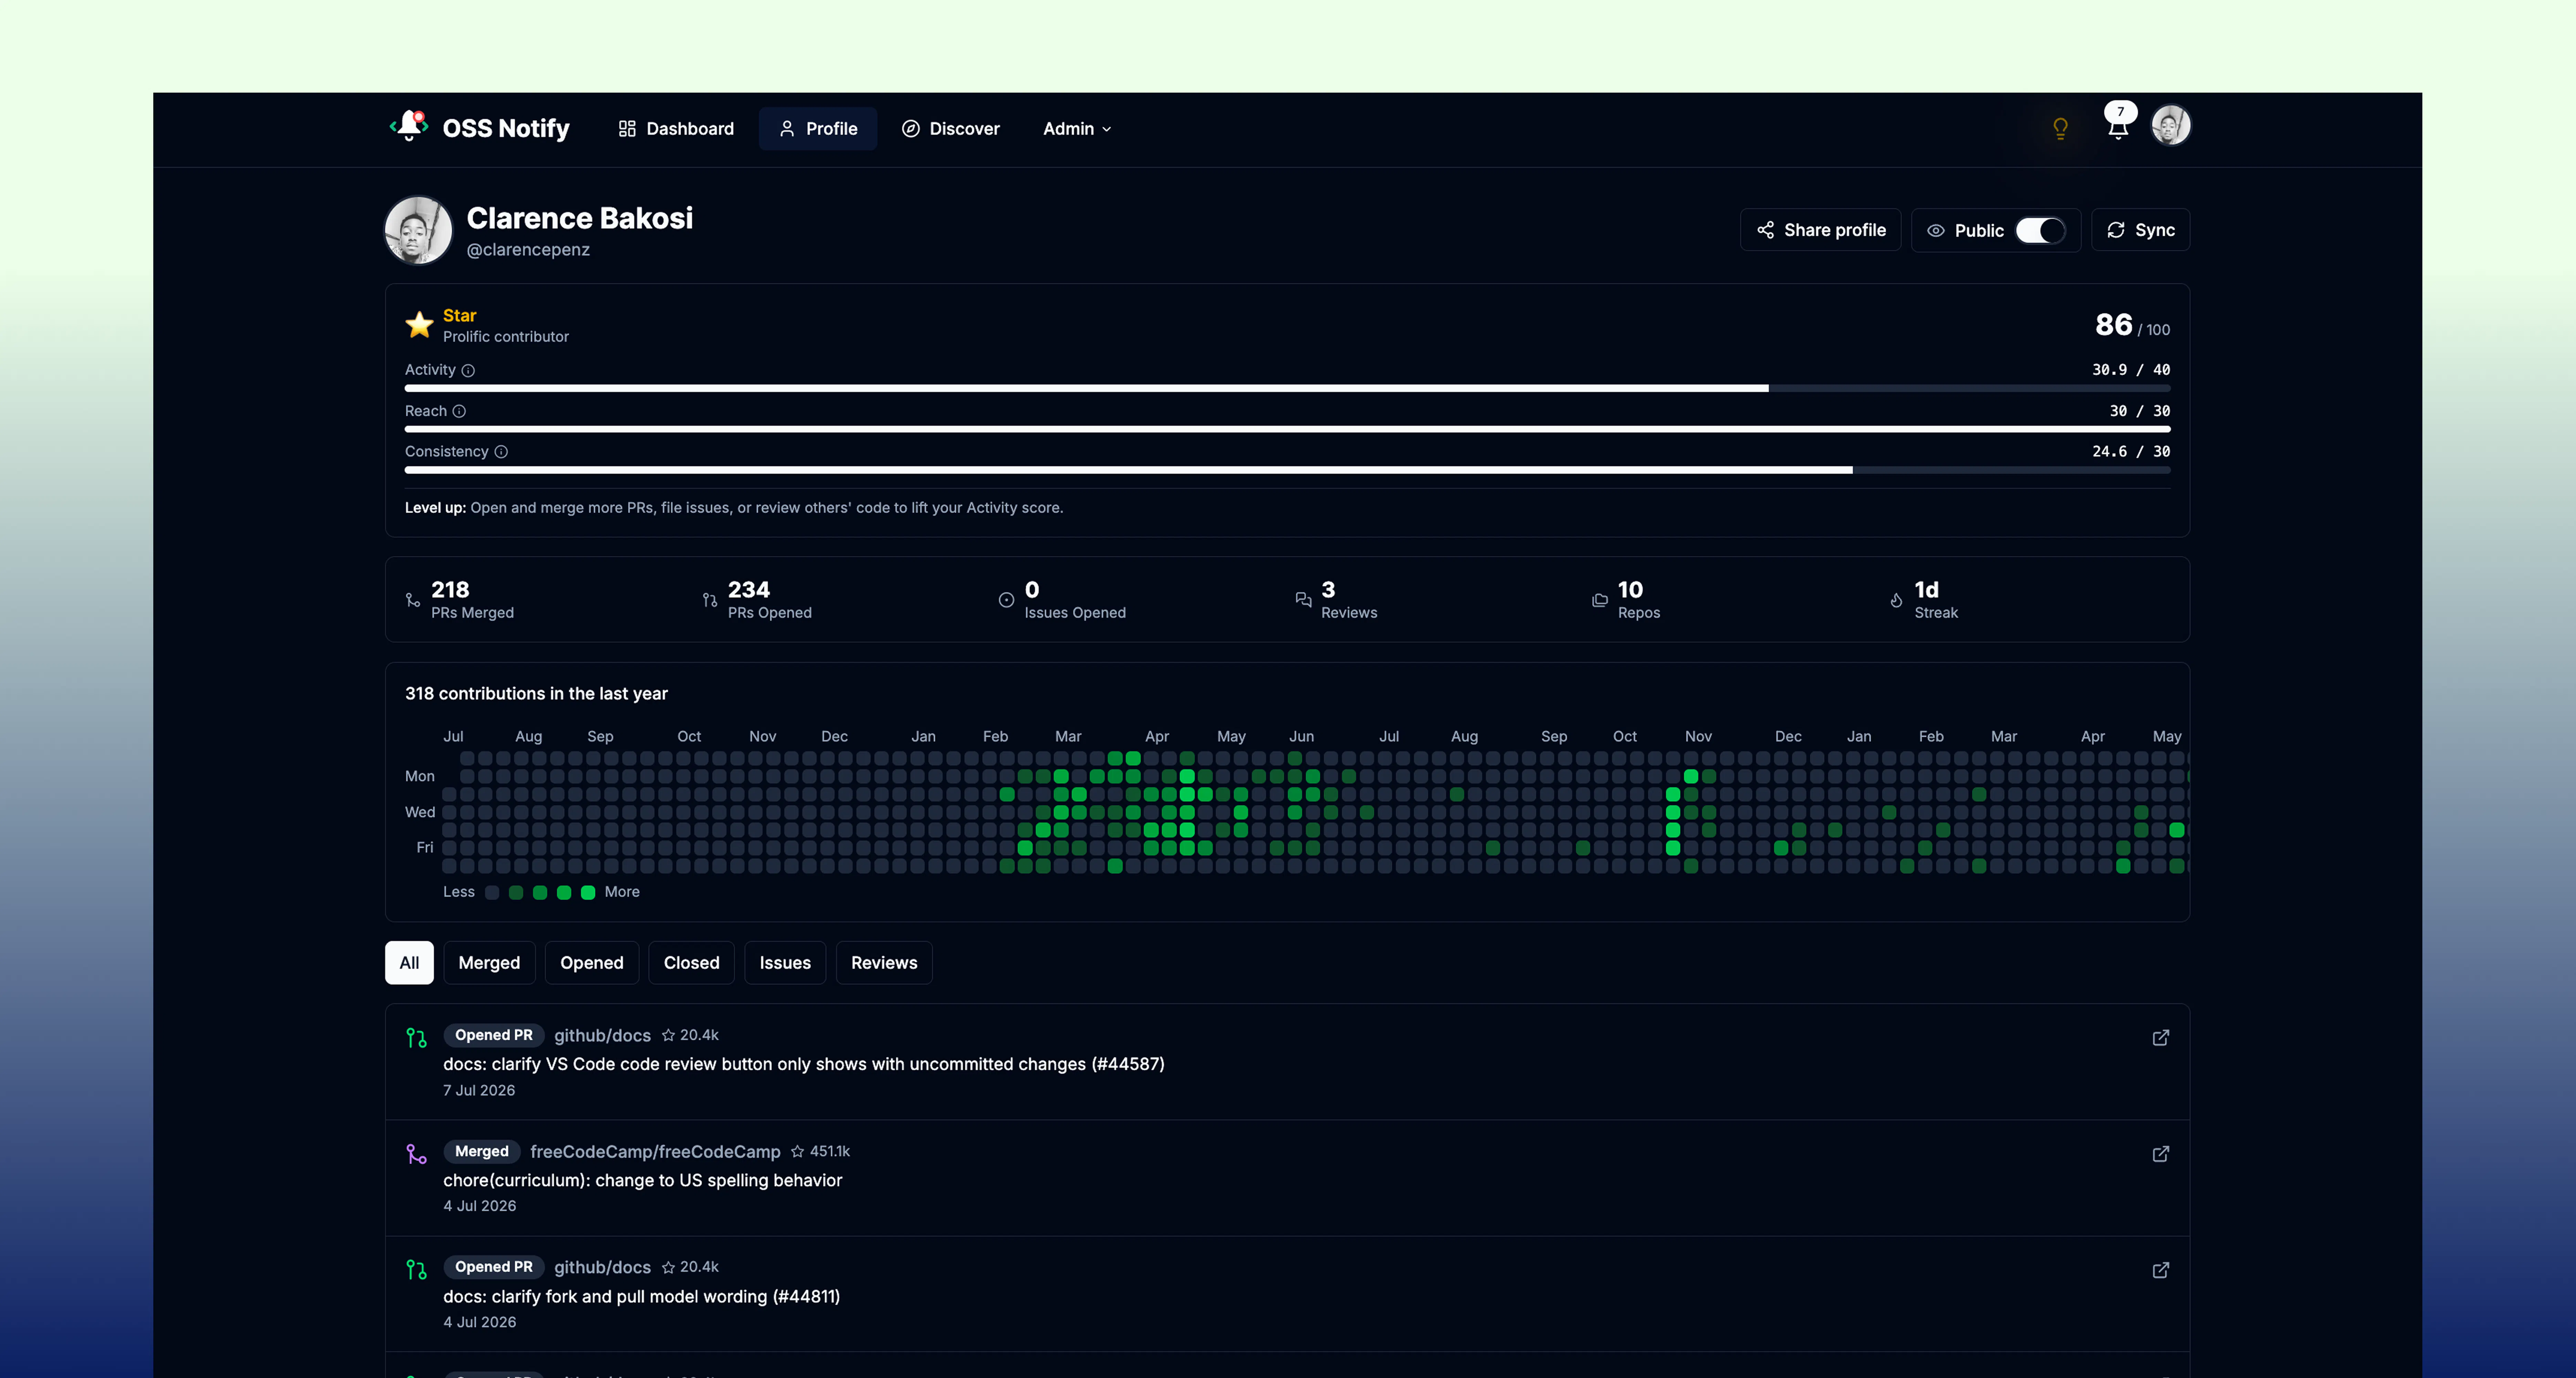Show the Consistency info icon

coord(501,452)
